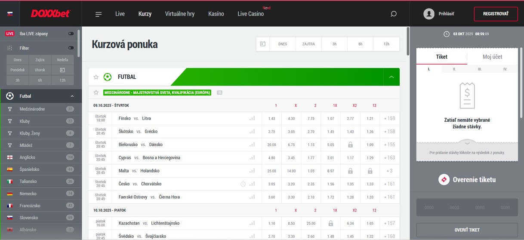Viewport: 524px width, 240px height.
Task: Collapse the Futbal sidebar category
Action: click(72, 96)
